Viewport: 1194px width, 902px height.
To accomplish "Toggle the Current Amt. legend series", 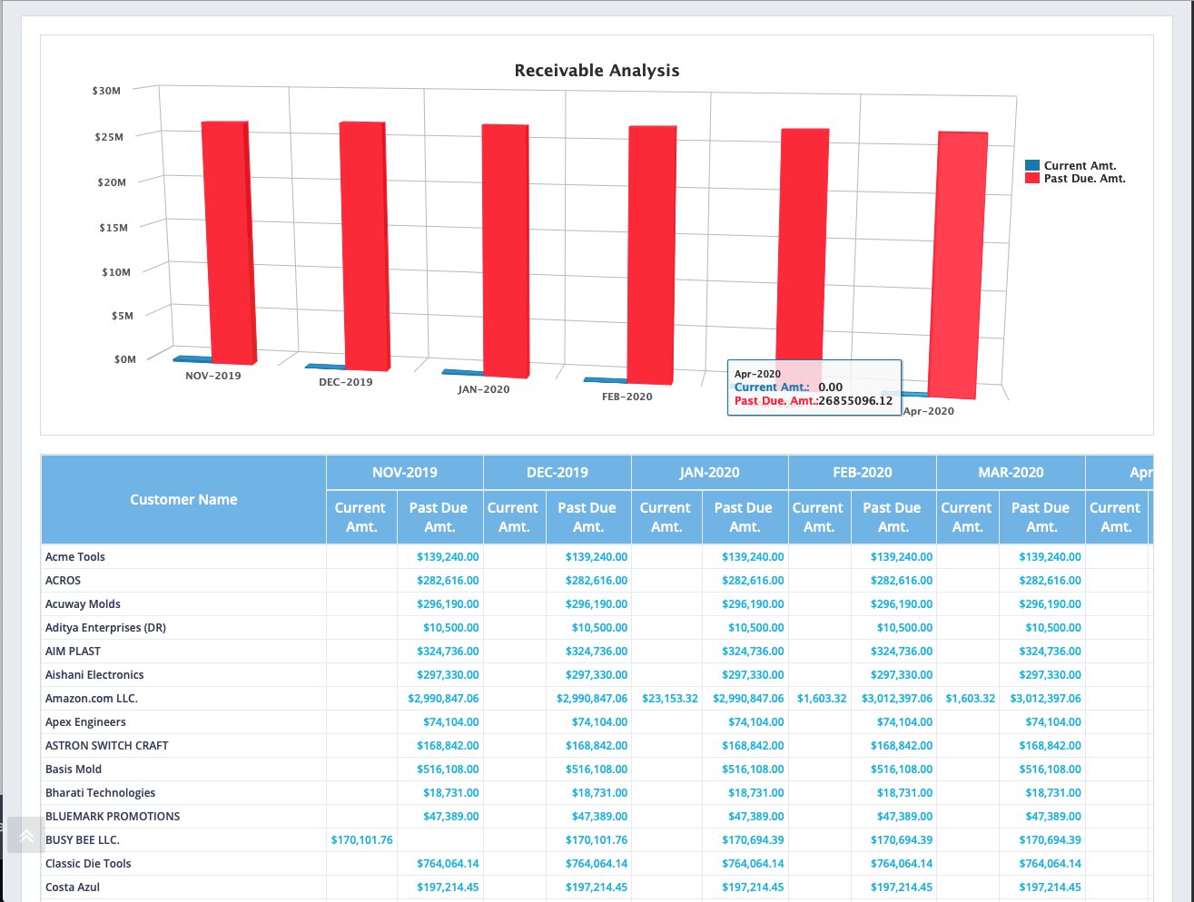I will click(x=1080, y=166).
